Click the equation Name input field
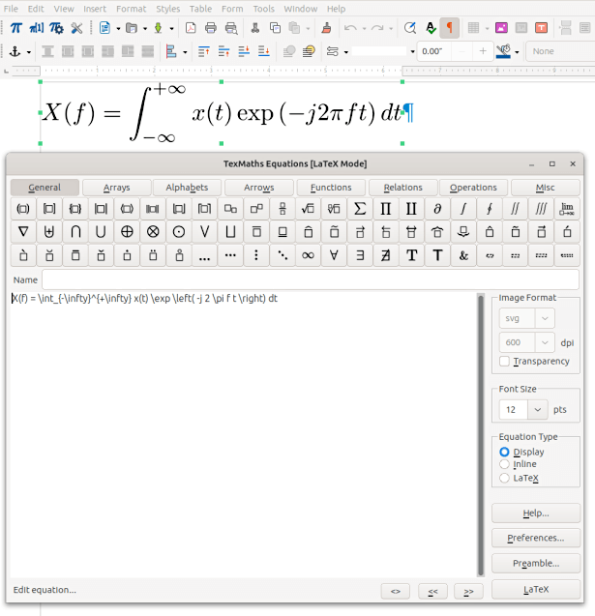 click(x=255, y=279)
